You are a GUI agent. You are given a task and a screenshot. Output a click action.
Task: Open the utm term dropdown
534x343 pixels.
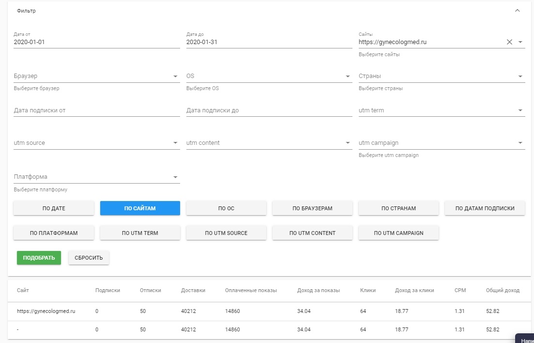[x=520, y=110]
